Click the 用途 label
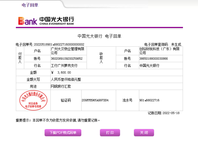198x141 pixels. pyautogui.click(x=33, y=86)
